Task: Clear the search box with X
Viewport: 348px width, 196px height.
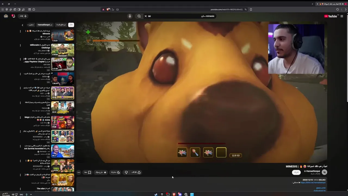Action: (145, 16)
